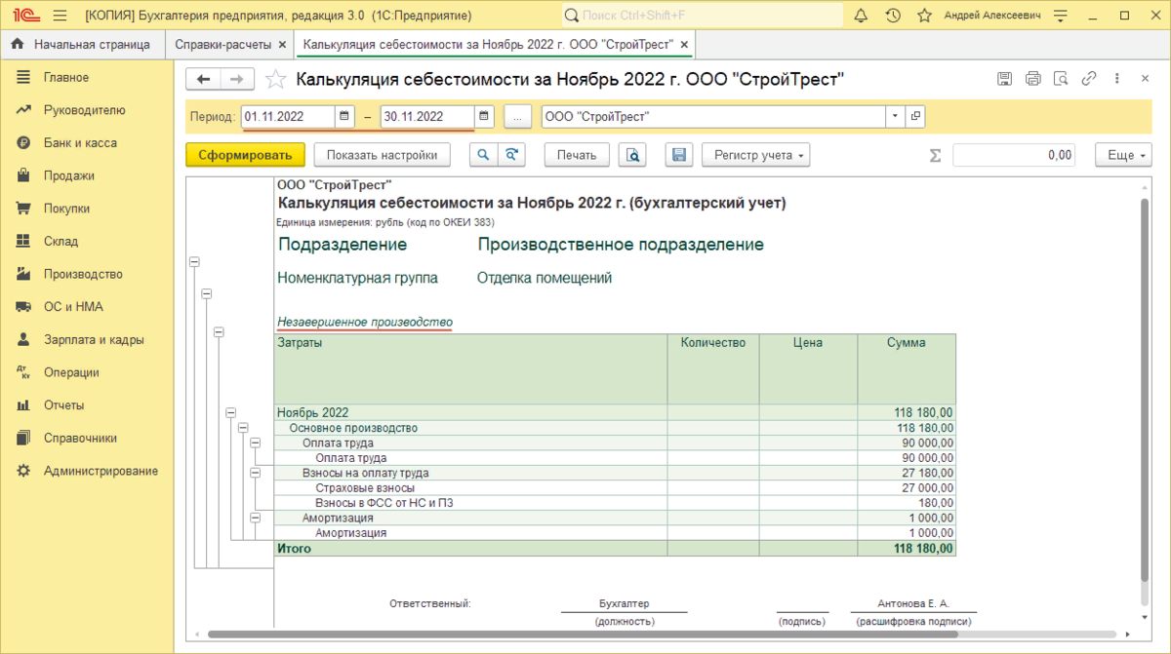Copy link using chain icon

tap(1089, 80)
